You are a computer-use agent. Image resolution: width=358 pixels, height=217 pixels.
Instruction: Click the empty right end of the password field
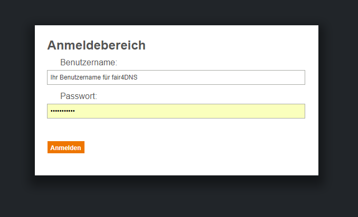285,111
